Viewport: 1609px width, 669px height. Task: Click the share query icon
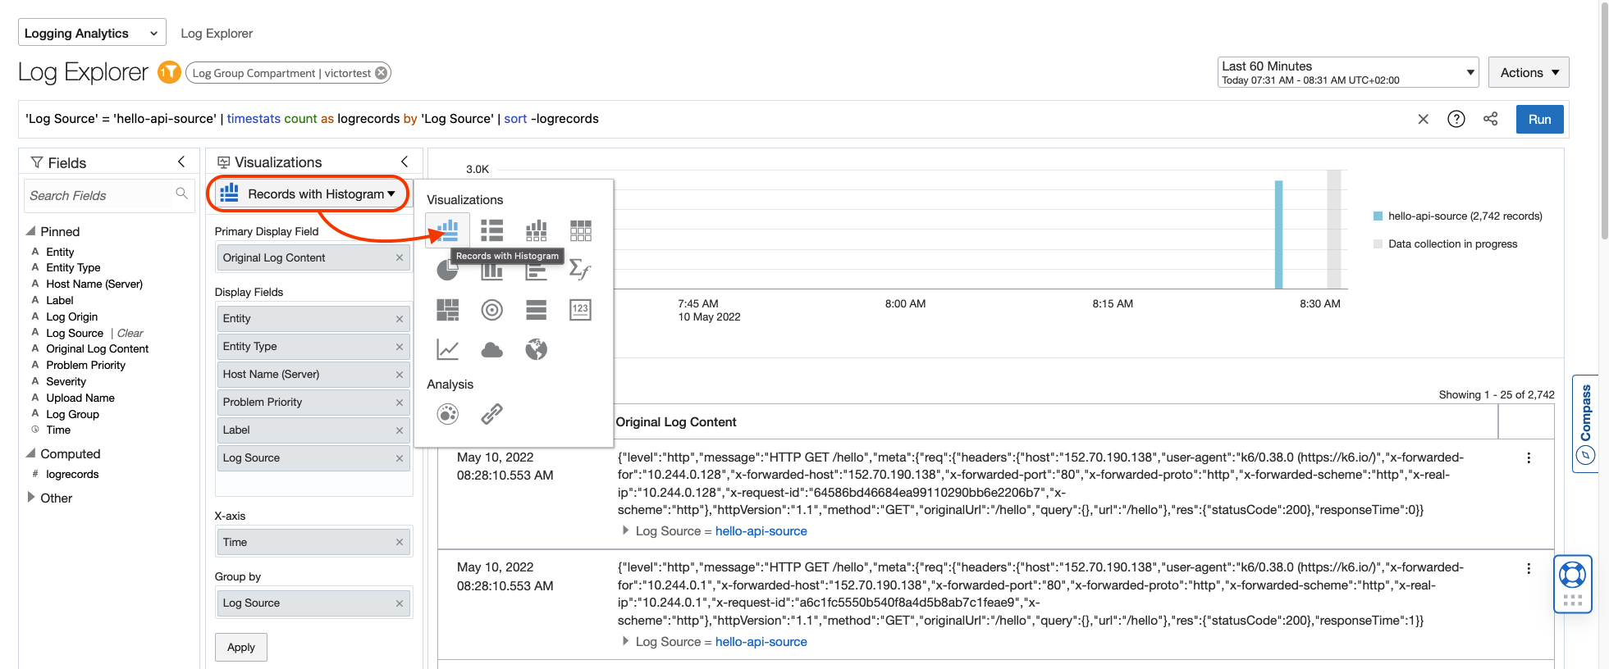click(x=1490, y=119)
